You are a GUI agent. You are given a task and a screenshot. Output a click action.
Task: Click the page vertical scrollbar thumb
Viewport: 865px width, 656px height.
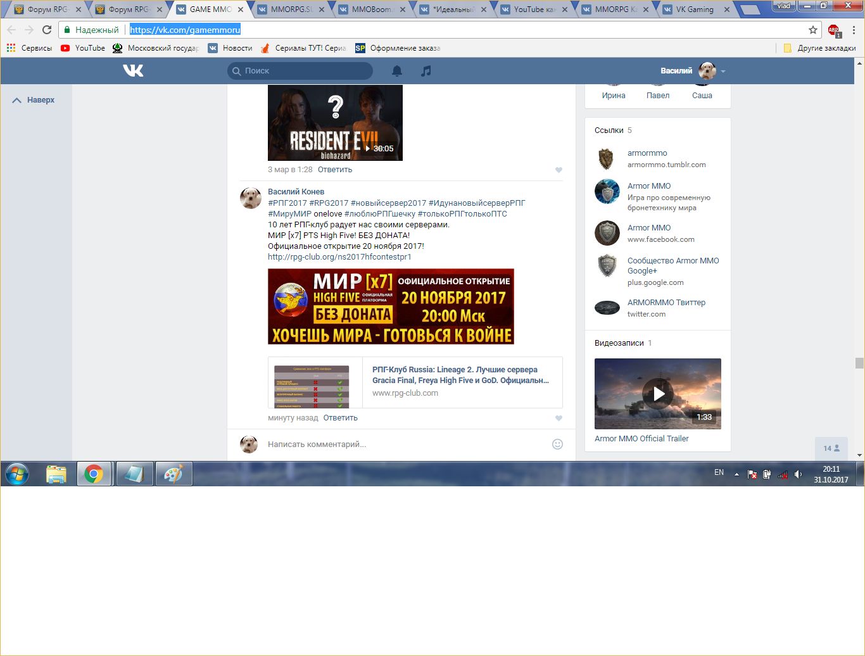(859, 363)
